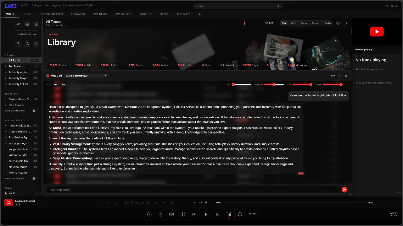Toggle Shuffle AI Playlists switch
Image resolution: width=403 pixels, height=226 pixels.
coord(35,179)
